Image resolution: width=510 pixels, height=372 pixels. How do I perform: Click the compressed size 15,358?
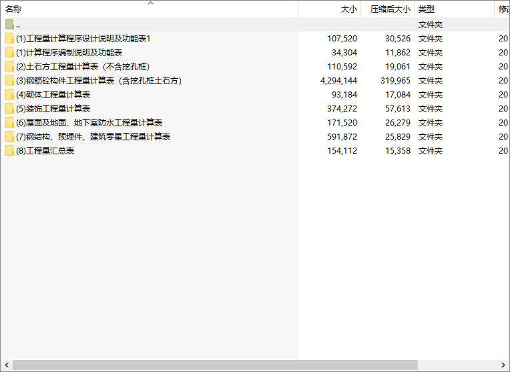[x=398, y=150]
